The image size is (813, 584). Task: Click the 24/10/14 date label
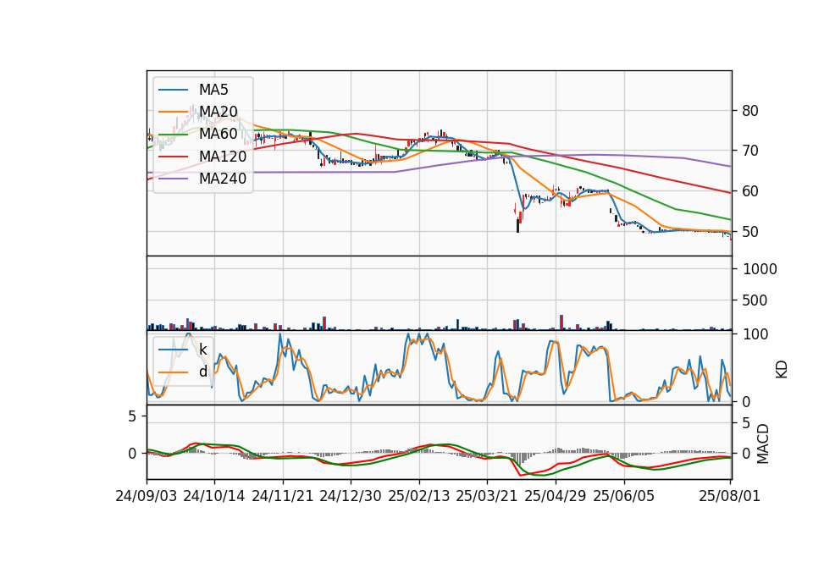(x=214, y=496)
